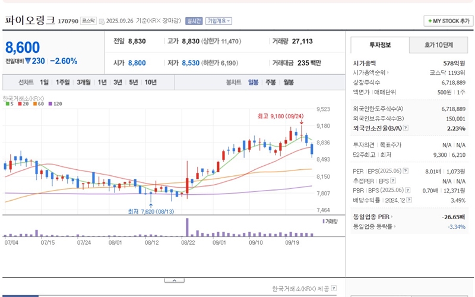This screenshot has height=297, width=475.
Task: Click the help icon next to 외국인소진율(B/A)
Action: [x=406, y=128]
